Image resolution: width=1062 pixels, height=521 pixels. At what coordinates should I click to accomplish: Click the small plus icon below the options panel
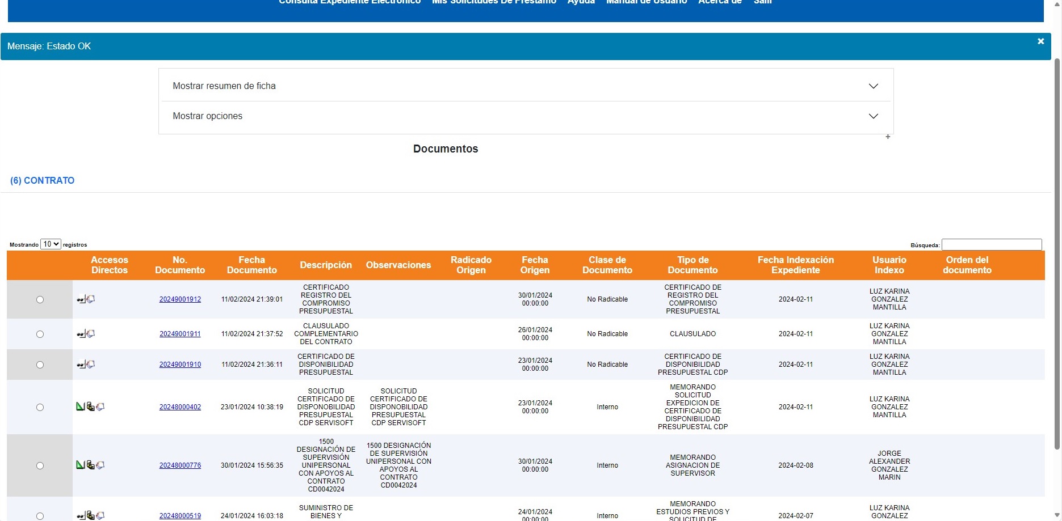pos(888,137)
